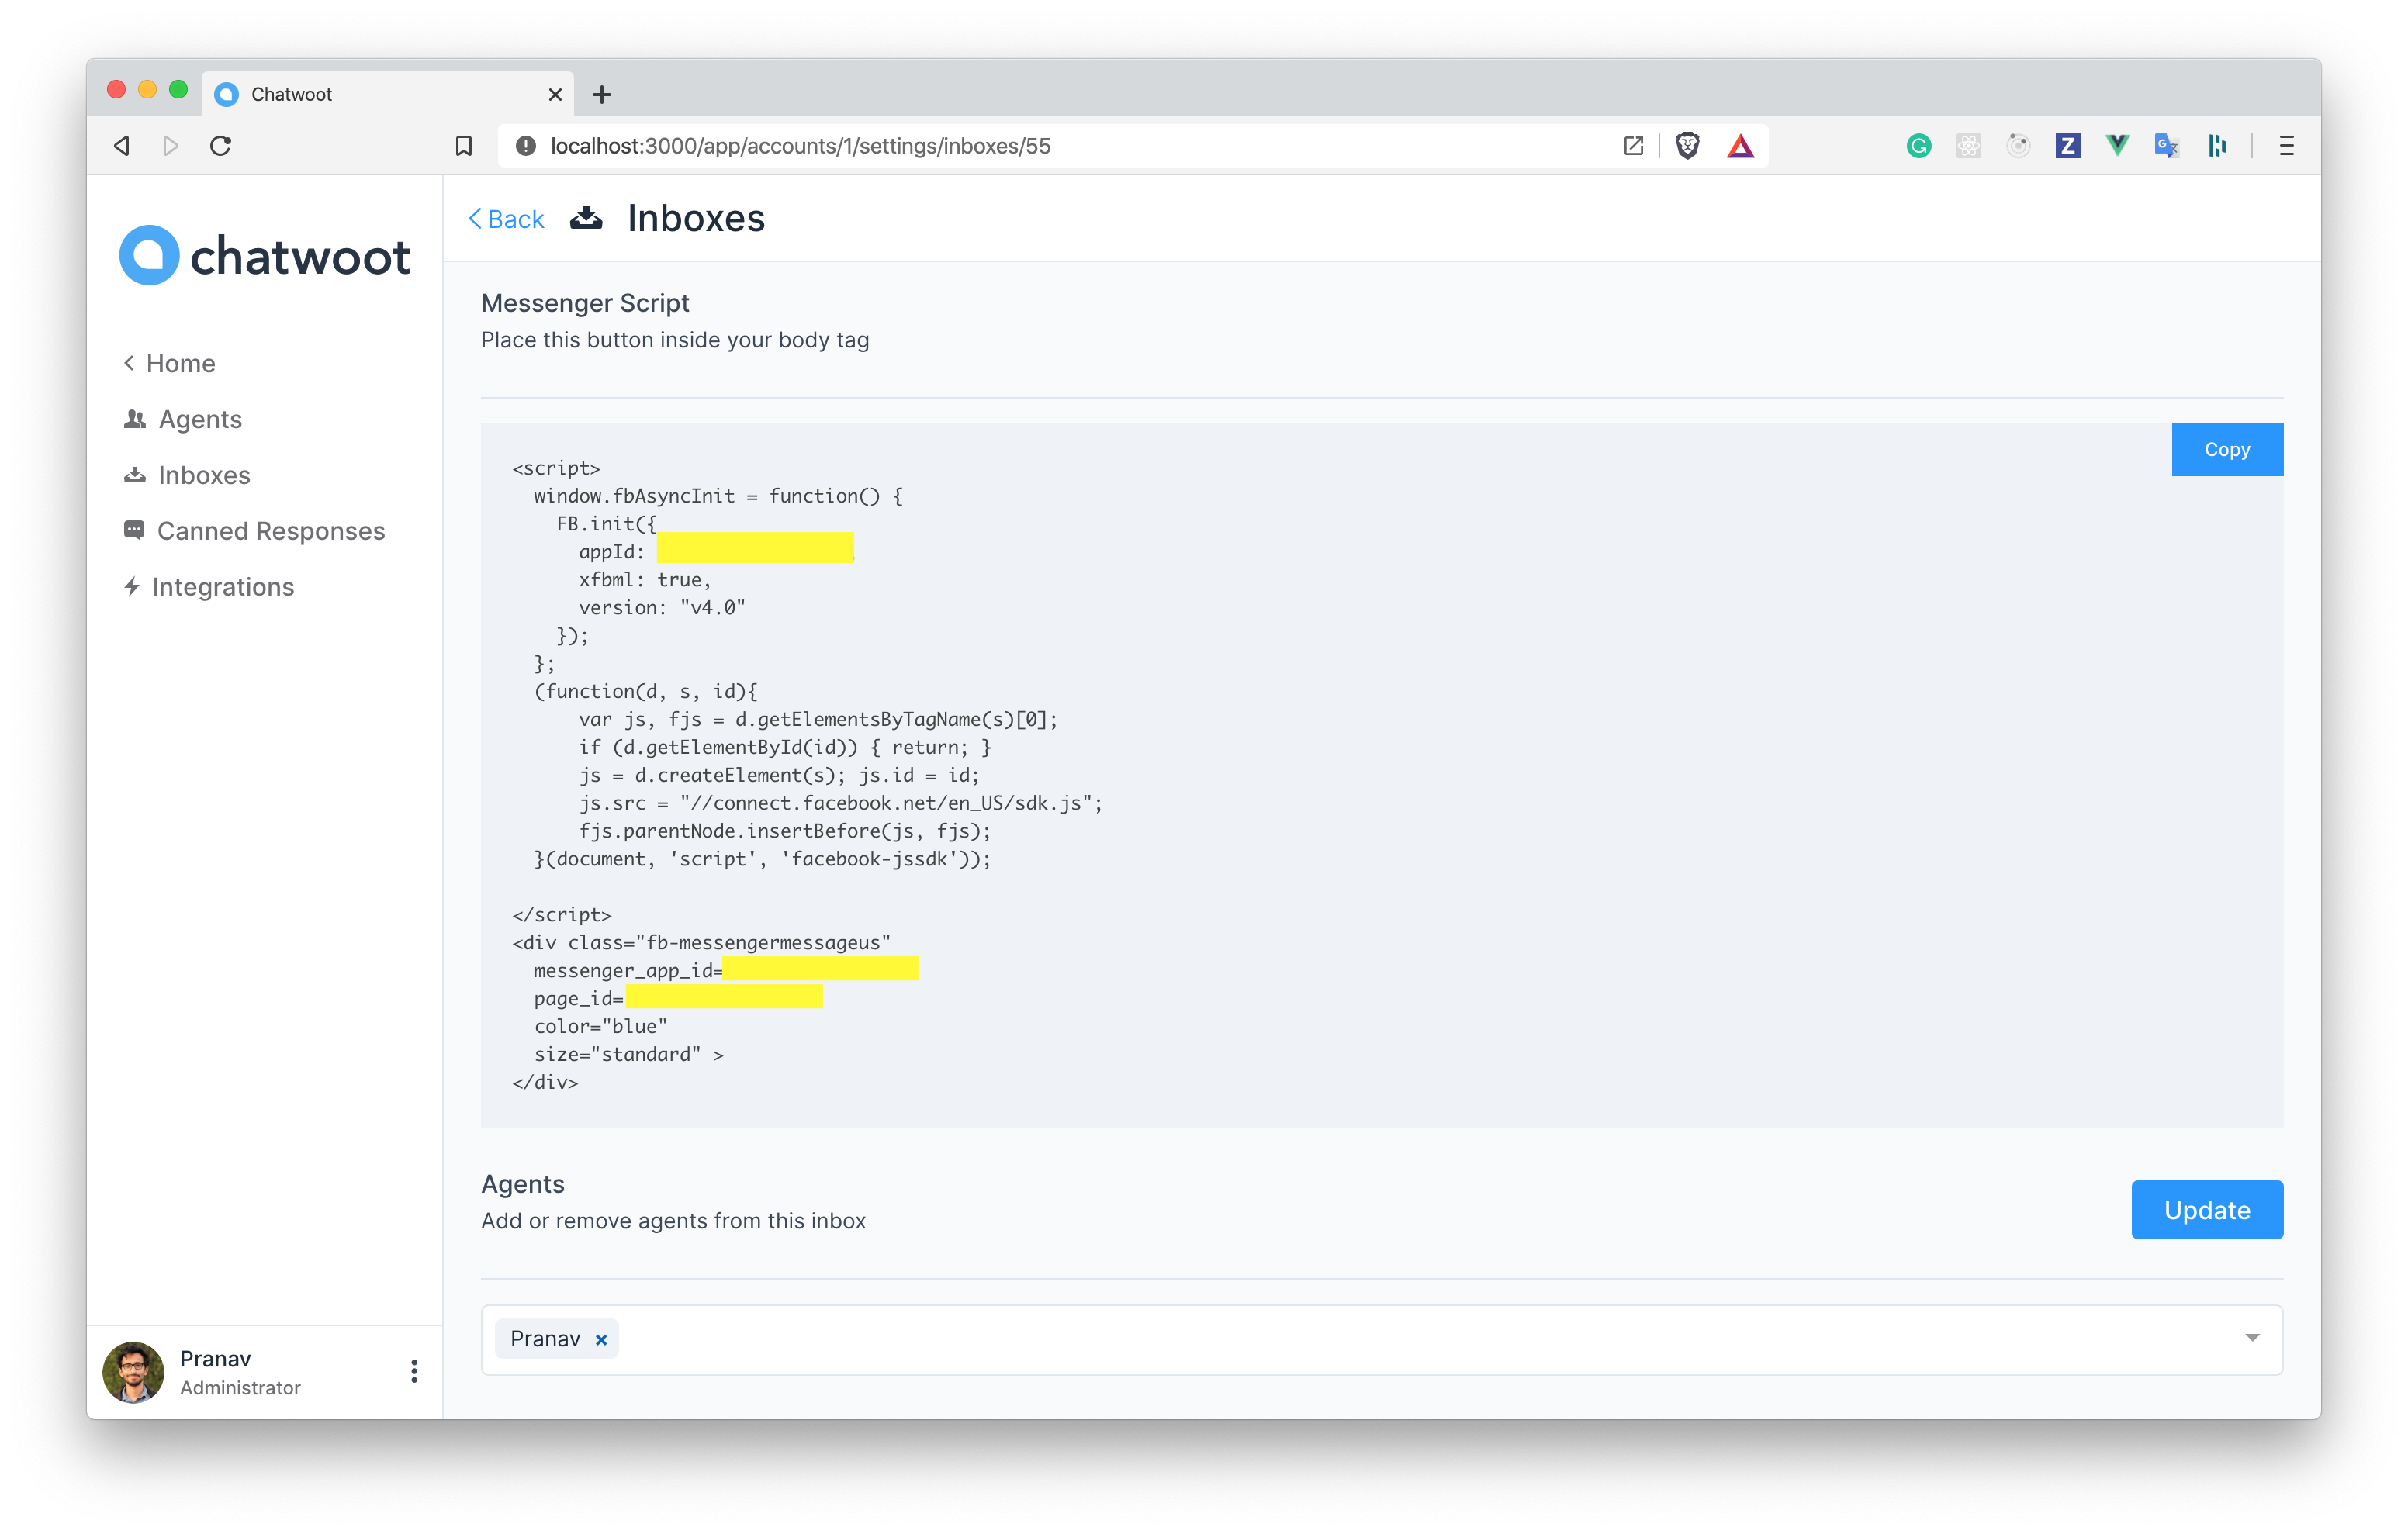Image resolution: width=2408 pixels, height=1534 pixels.
Task: Select the Chatwoot browser tab
Action: point(388,94)
